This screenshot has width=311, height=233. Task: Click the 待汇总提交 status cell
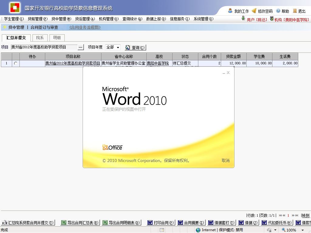pos(185,63)
